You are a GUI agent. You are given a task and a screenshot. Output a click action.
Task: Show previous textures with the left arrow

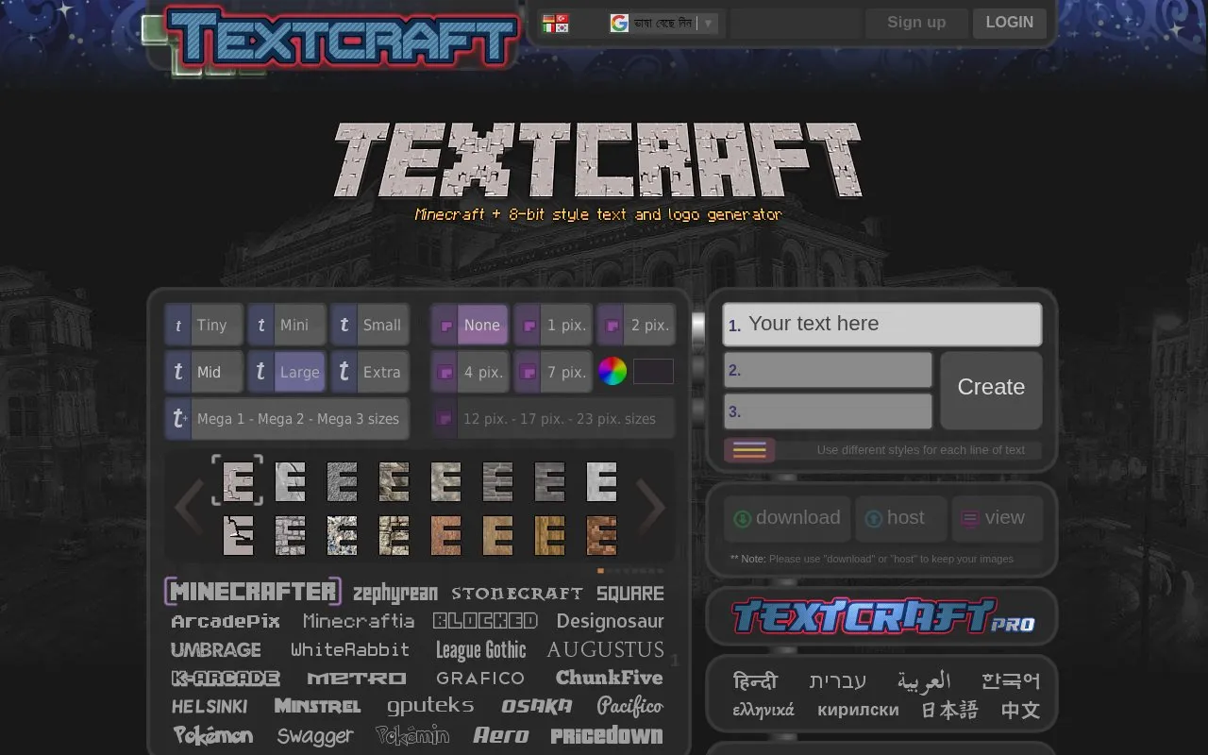pyautogui.click(x=188, y=507)
